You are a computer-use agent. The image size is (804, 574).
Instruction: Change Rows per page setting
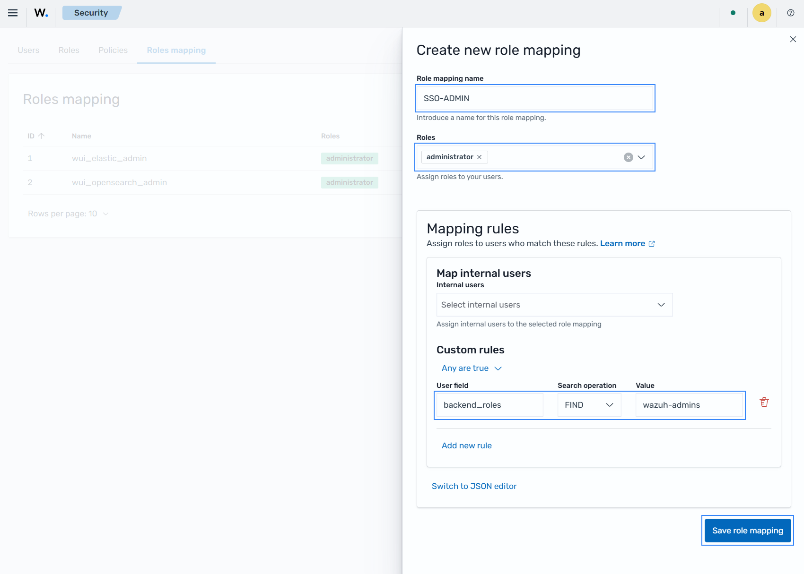coord(68,214)
